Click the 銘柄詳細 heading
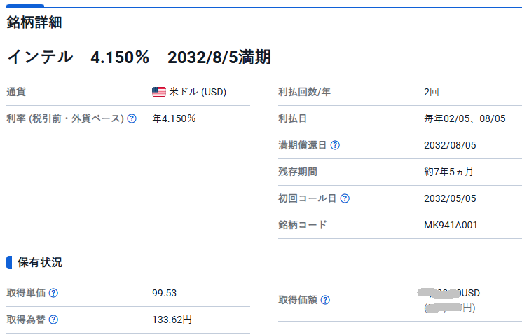The image size is (522, 335). (x=34, y=22)
